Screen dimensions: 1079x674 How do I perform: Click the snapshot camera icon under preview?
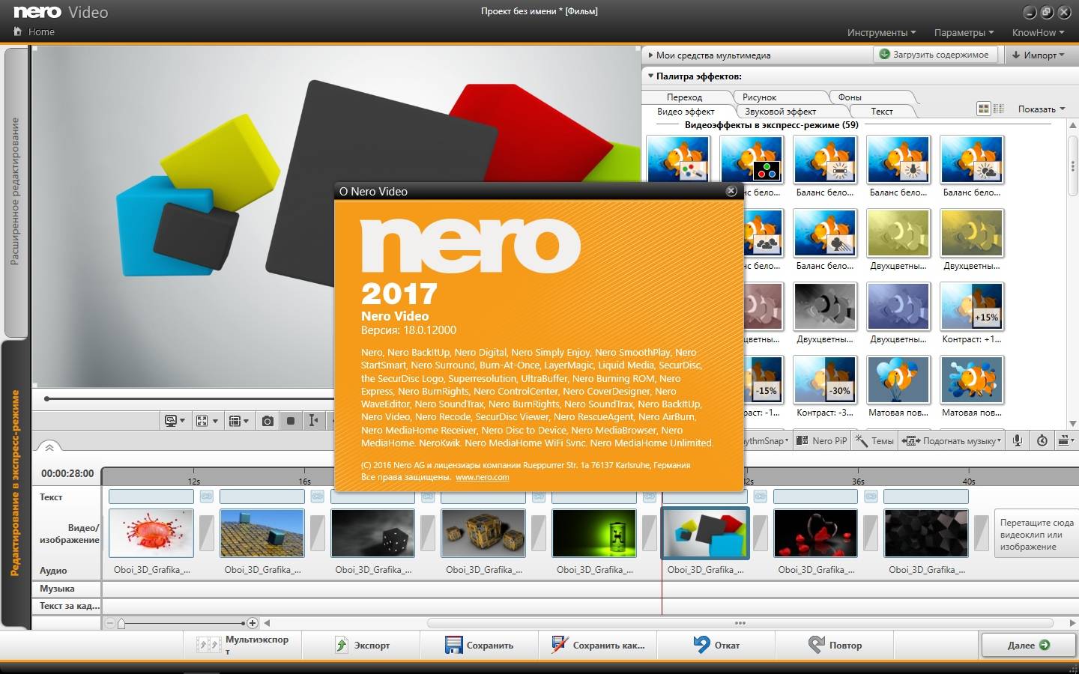[x=268, y=421]
